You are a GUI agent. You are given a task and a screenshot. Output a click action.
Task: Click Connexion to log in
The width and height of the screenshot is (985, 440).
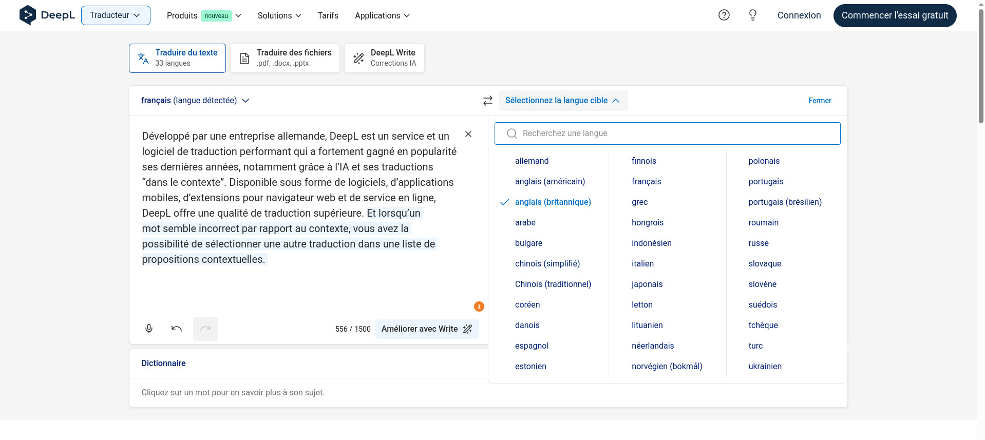pyautogui.click(x=799, y=15)
